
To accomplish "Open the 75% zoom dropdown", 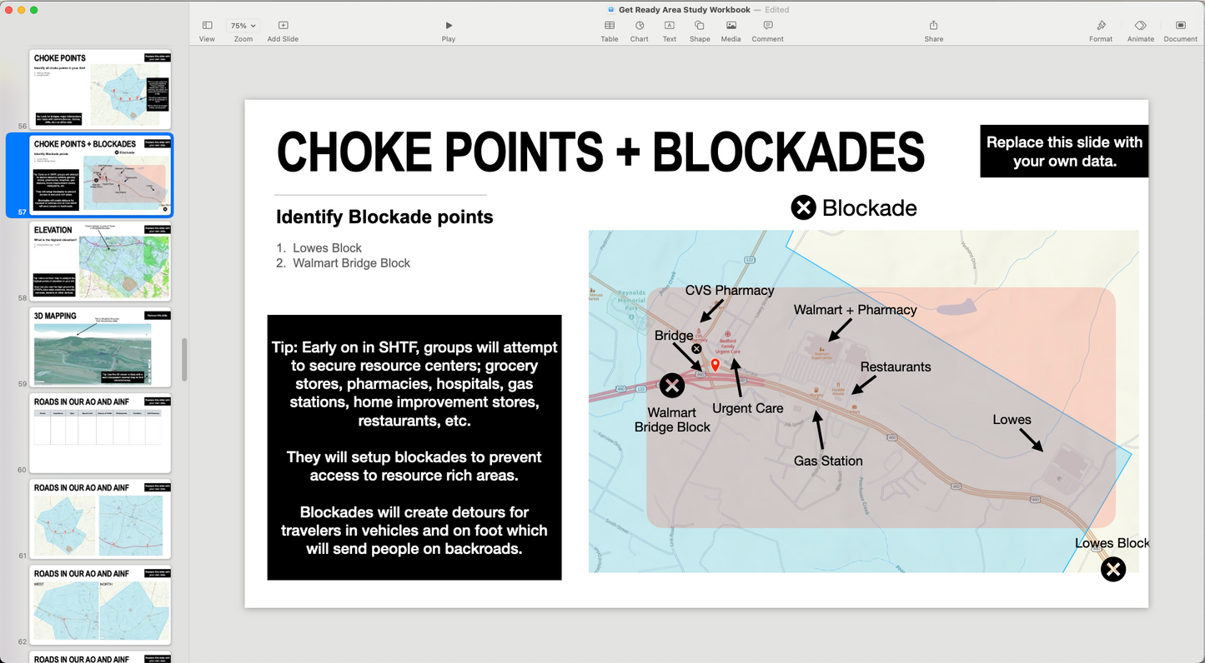I will pyautogui.click(x=244, y=26).
